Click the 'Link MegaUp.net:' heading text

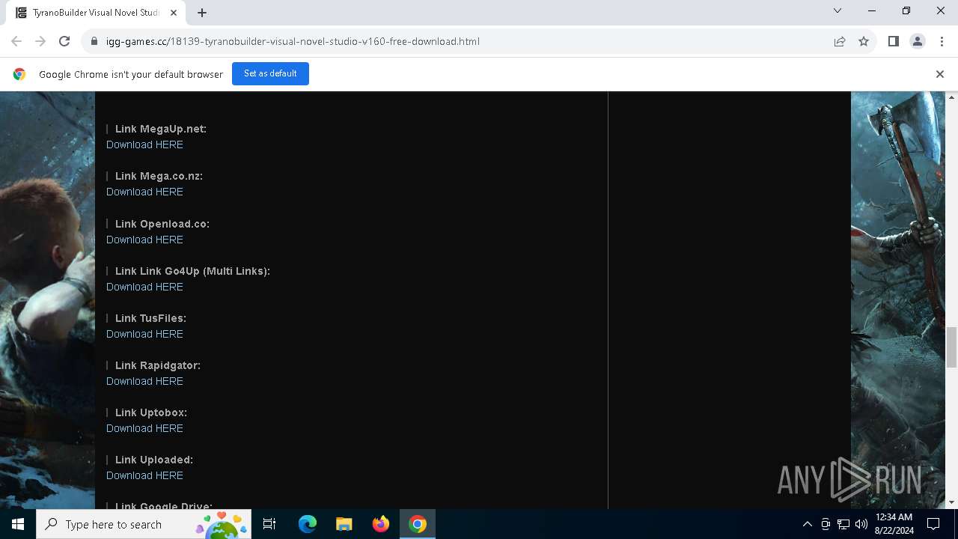click(x=161, y=129)
